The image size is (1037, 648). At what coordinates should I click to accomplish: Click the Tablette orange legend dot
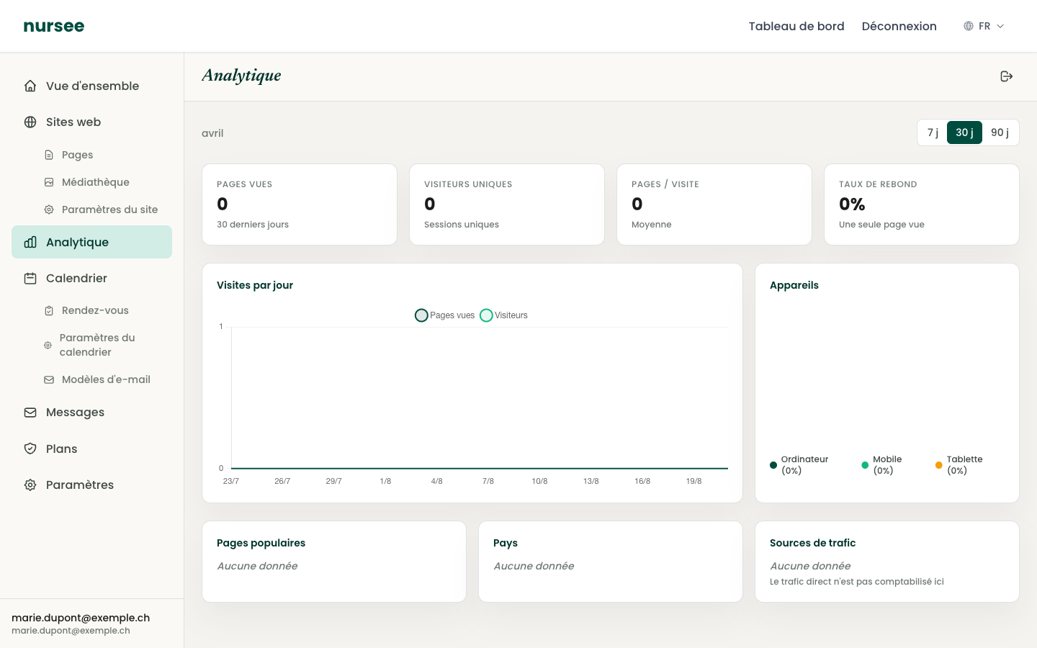click(x=939, y=465)
